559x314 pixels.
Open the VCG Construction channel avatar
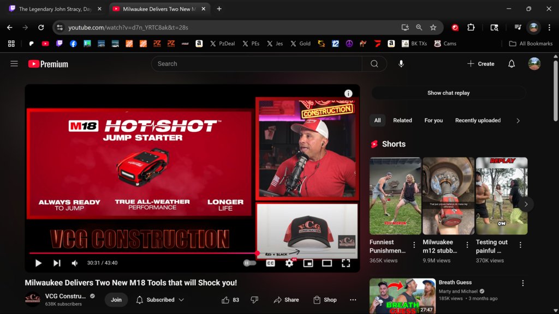click(x=33, y=299)
